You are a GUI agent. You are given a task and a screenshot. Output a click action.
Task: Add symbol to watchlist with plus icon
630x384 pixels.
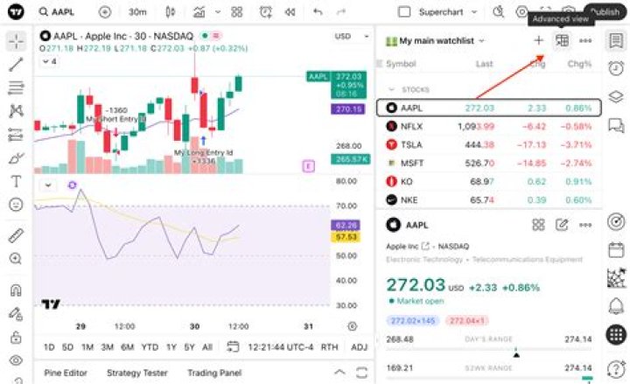point(538,40)
